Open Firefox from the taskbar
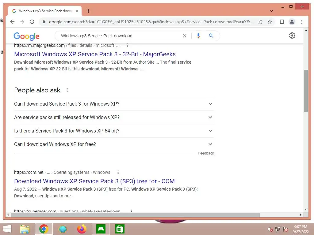The height and width of the screenshot is (235, 314). coord(82,229)
